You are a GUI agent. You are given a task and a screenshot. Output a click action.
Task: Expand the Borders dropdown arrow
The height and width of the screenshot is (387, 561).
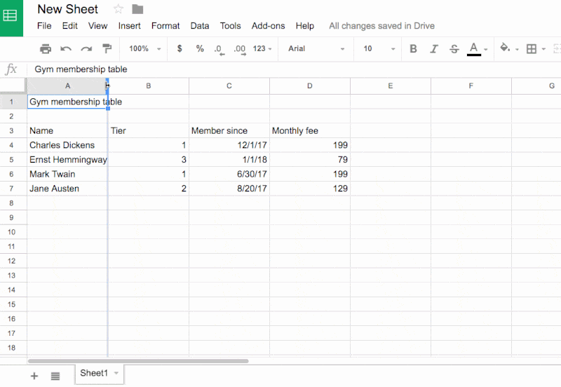tap(543, 49)
